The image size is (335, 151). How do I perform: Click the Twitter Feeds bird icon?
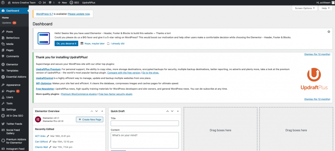pyautogui.click(x=3, y=124)
